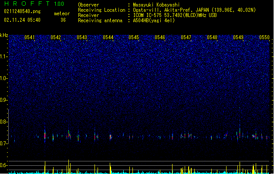Click the HROFFT 1.0.0 title text
The width and height of the screenshot is (274, 174).
34,3
